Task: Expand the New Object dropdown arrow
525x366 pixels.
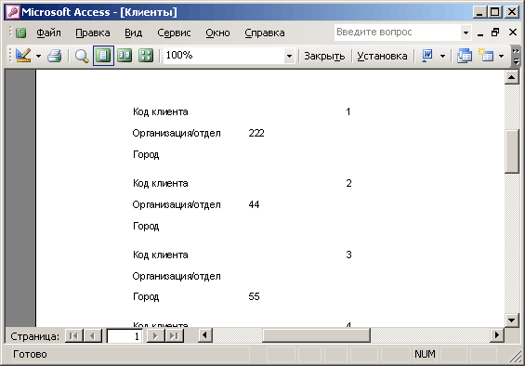Action: [501, 56]
